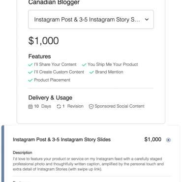Screen dimensions: 182x182
Task: Click the checkmark beside I'll Create Custom Content
Action: [x=30, y=72]
